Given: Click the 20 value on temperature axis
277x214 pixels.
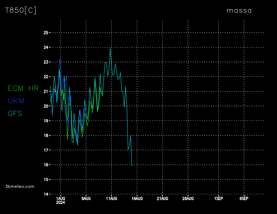Looking at the screenshot, I should 46,106.
